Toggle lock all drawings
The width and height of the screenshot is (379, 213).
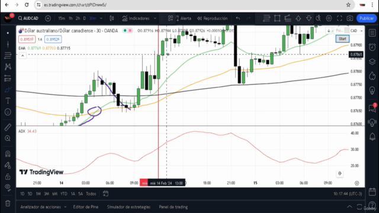8,176
